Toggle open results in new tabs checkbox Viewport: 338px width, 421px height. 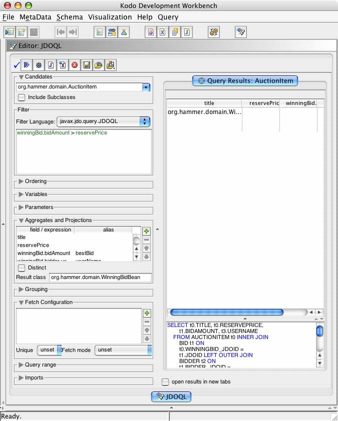pos(165,382)
